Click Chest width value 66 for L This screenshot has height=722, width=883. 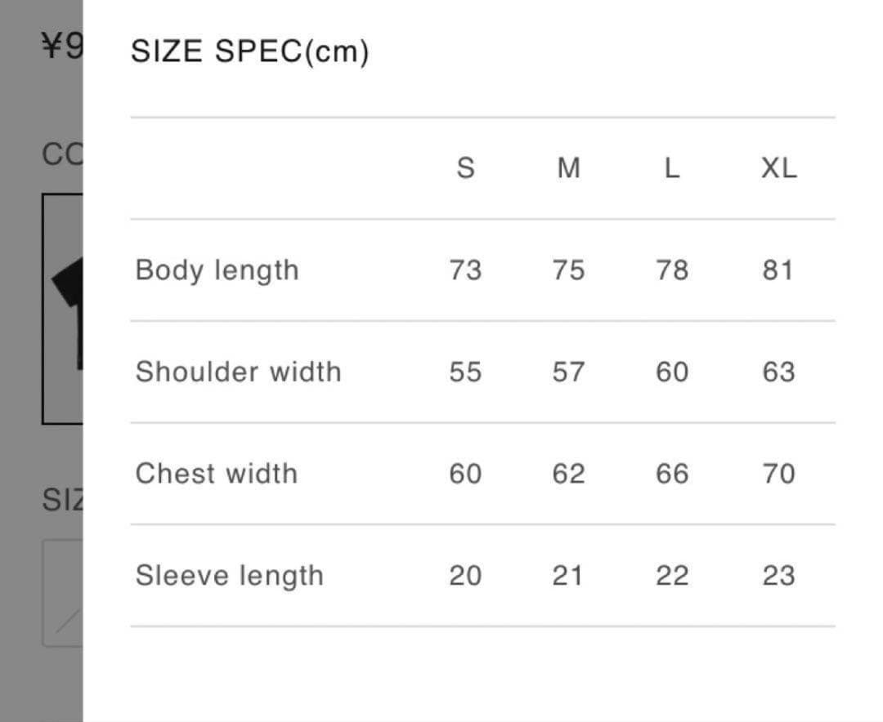pyautogui.click(x=672, y=473)
